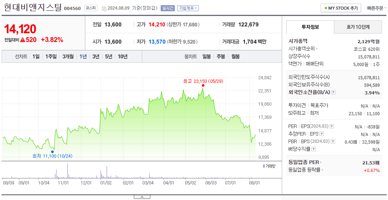This screenshot has height=200, width=388.
Task: Select the 1주일 line chart period
Action: (51, 56)
